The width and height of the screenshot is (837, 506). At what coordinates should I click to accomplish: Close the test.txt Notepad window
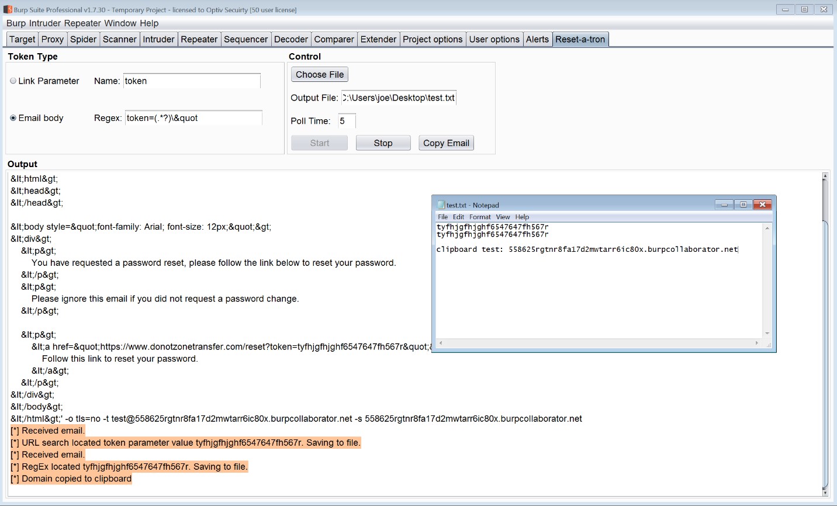(763, 205)
